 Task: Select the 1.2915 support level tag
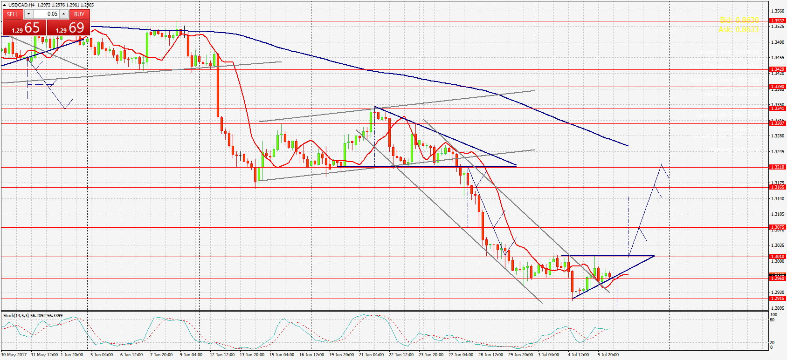pos(777,298)
